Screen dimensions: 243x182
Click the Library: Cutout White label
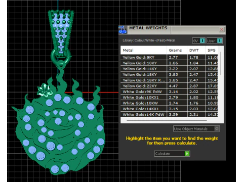click(x=149, y=40)
